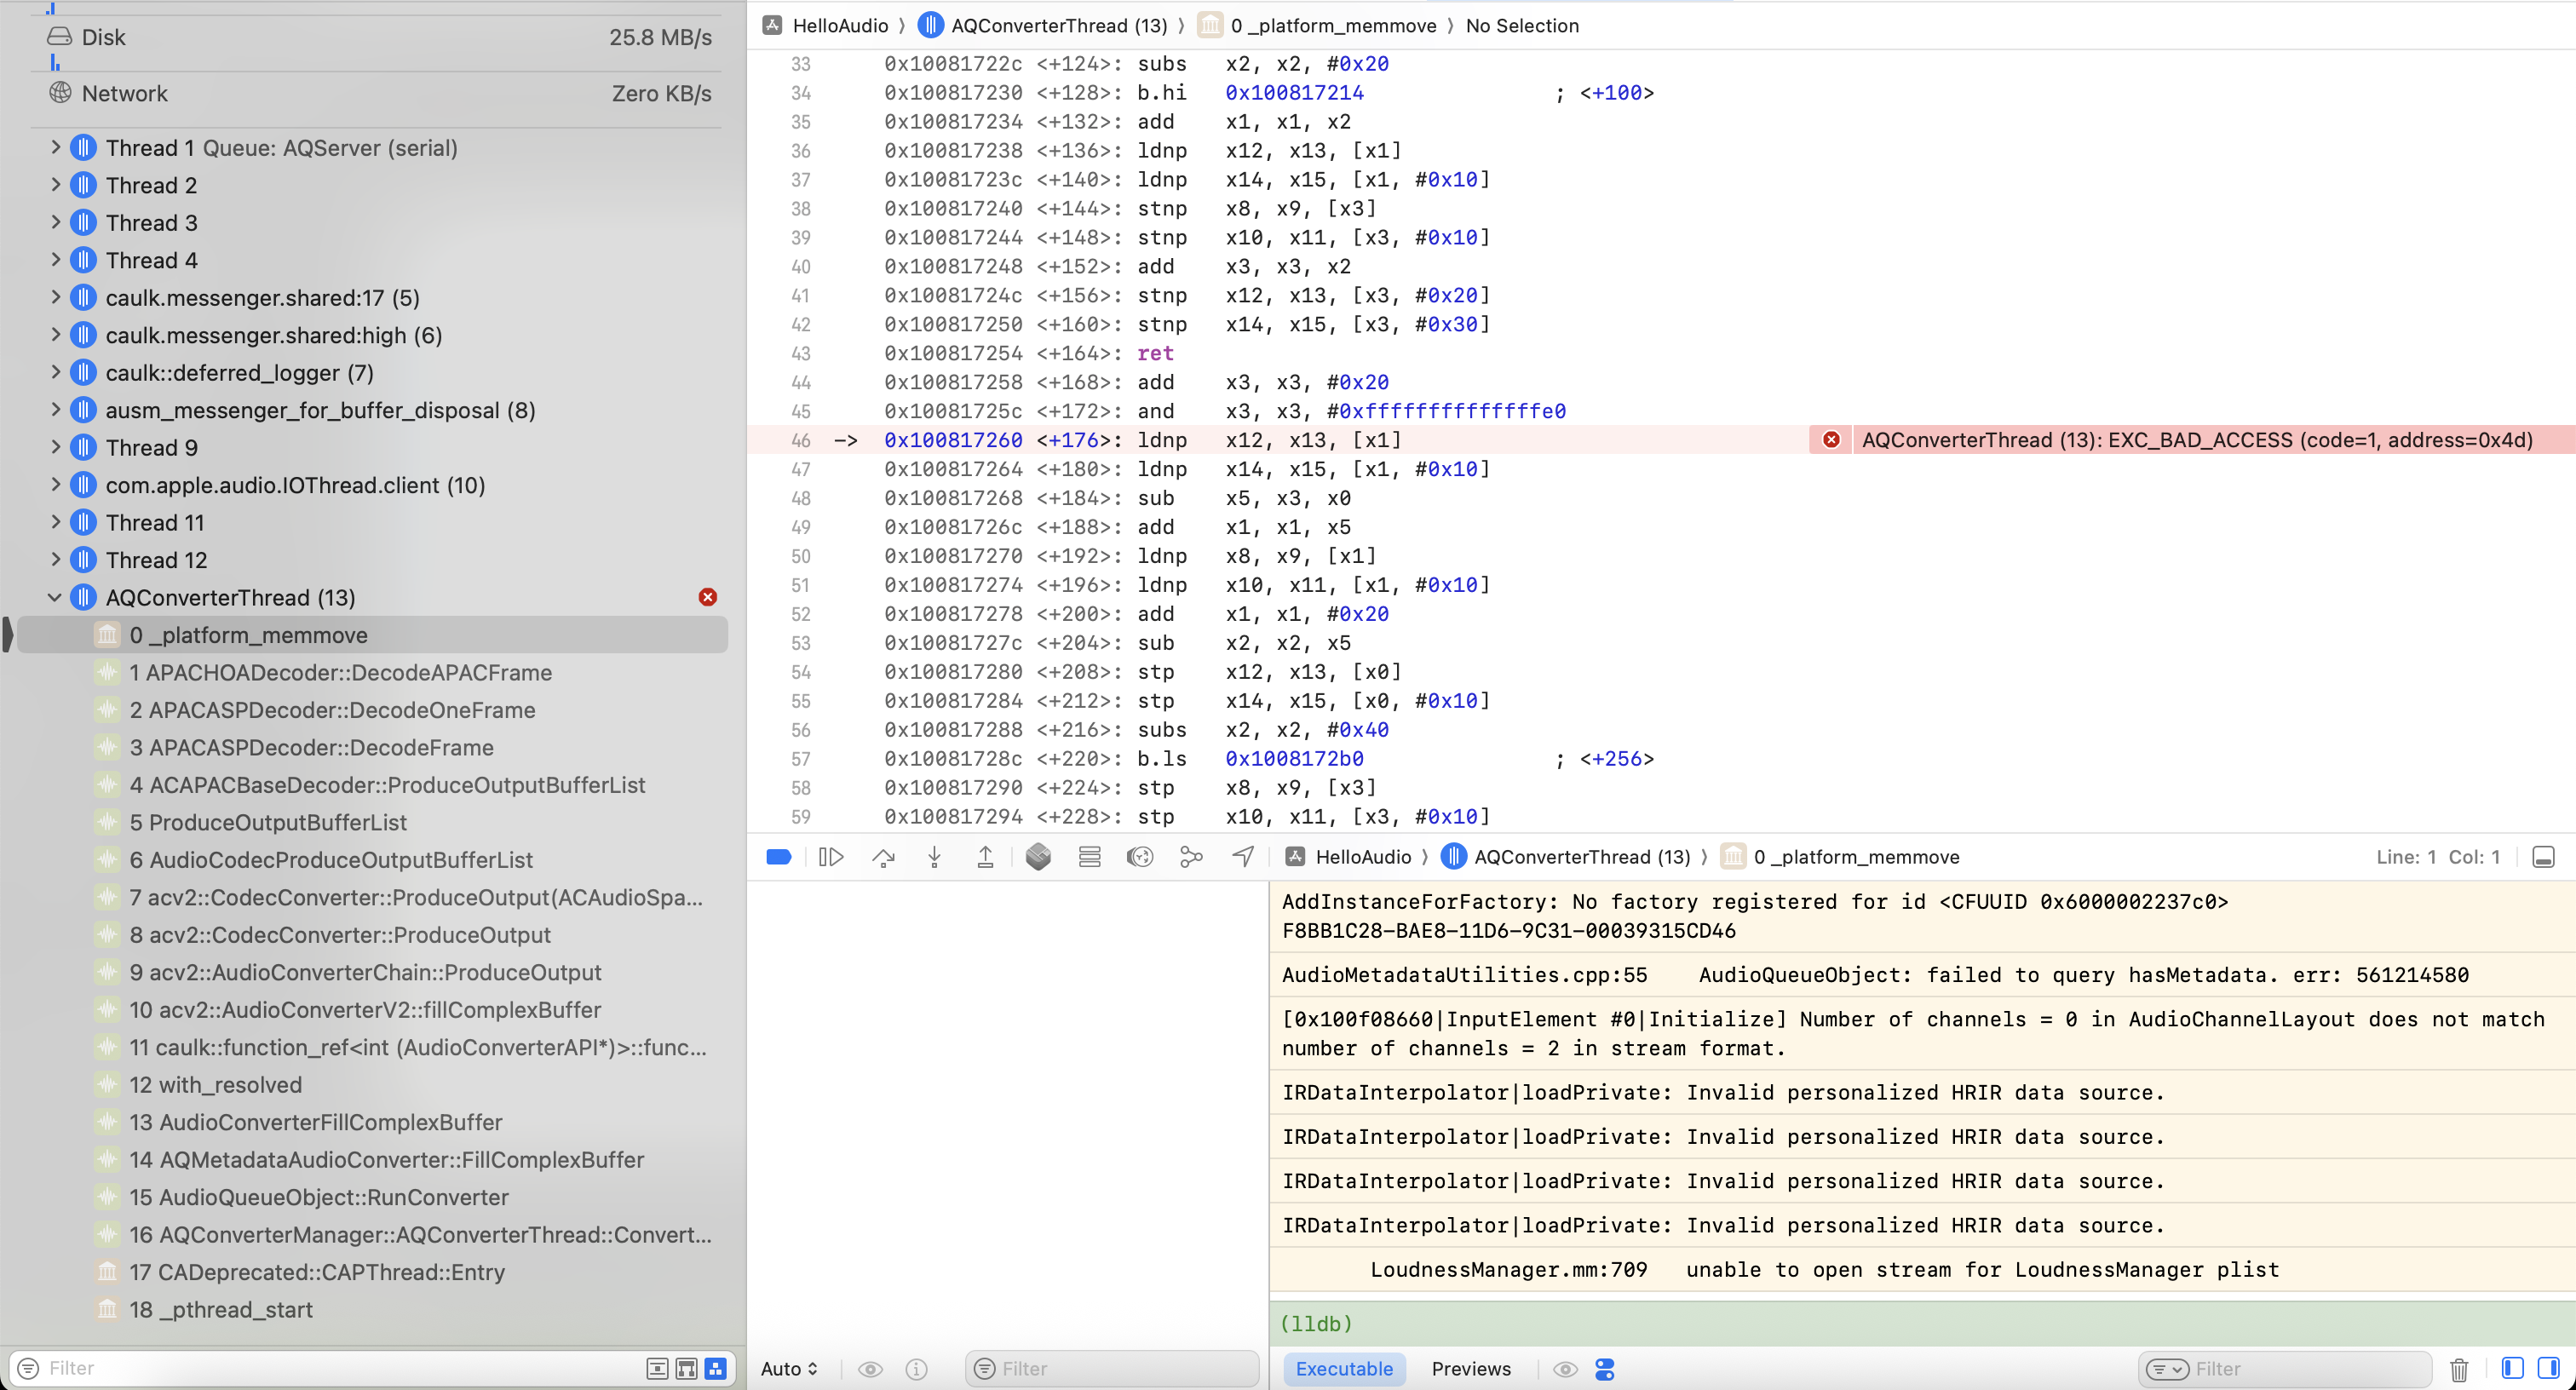This screenshot has width=2576, height=1390.
Task: Click the Step Out button
Action: (x=985, y=857)
